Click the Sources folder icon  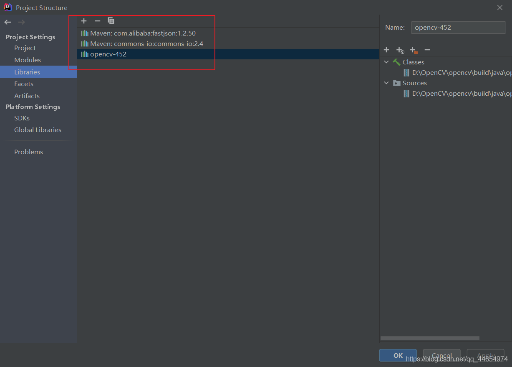tap(396, 83)
